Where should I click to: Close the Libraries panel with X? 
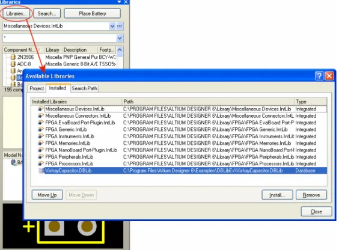[126, 2]
